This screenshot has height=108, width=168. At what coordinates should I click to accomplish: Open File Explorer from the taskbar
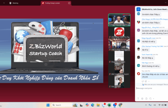point(98,105)
